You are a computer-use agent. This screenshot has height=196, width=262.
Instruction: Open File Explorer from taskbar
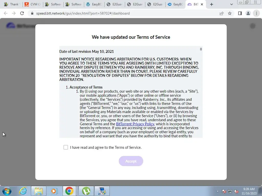click(39, 191)
